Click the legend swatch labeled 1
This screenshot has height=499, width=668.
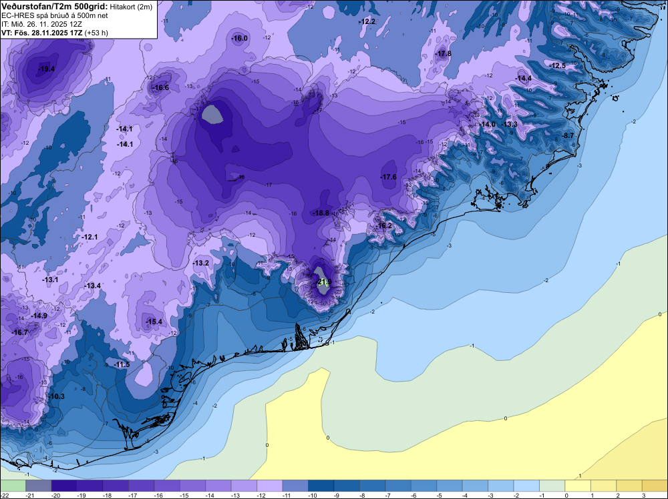point(604,486)
